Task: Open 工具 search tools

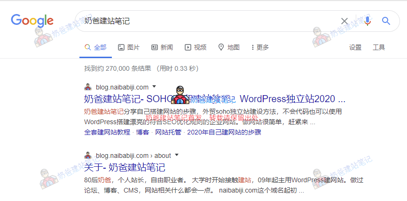Action: [x=379, y=47]
